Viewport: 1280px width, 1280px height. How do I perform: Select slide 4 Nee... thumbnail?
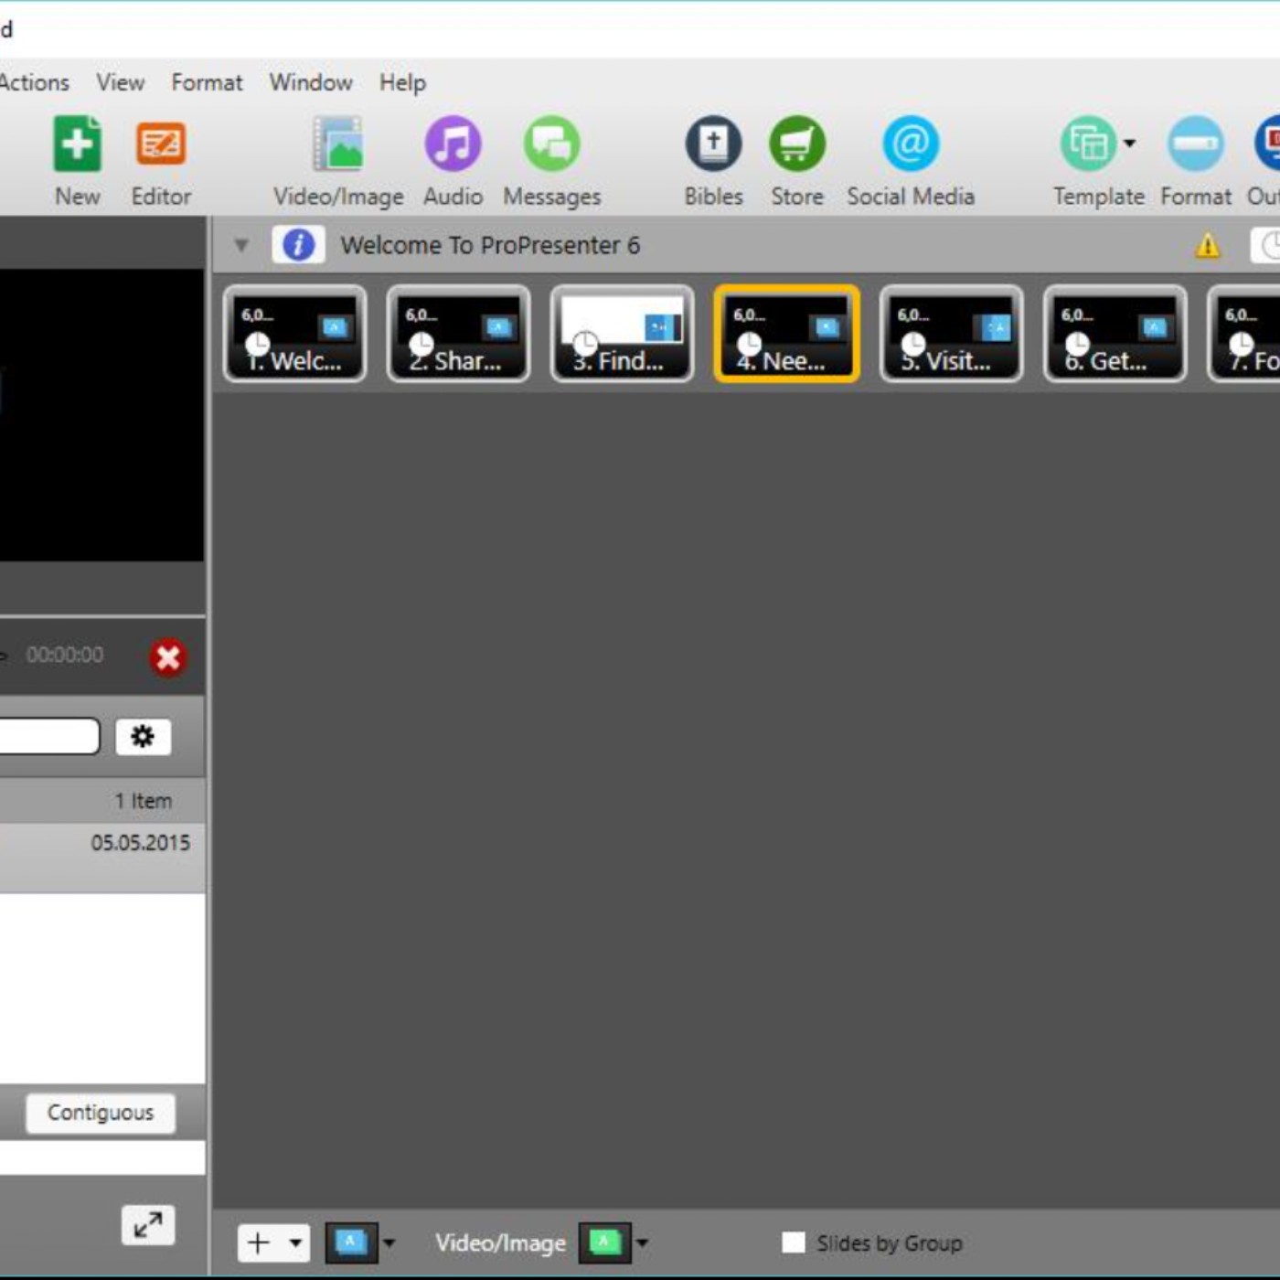786,334
